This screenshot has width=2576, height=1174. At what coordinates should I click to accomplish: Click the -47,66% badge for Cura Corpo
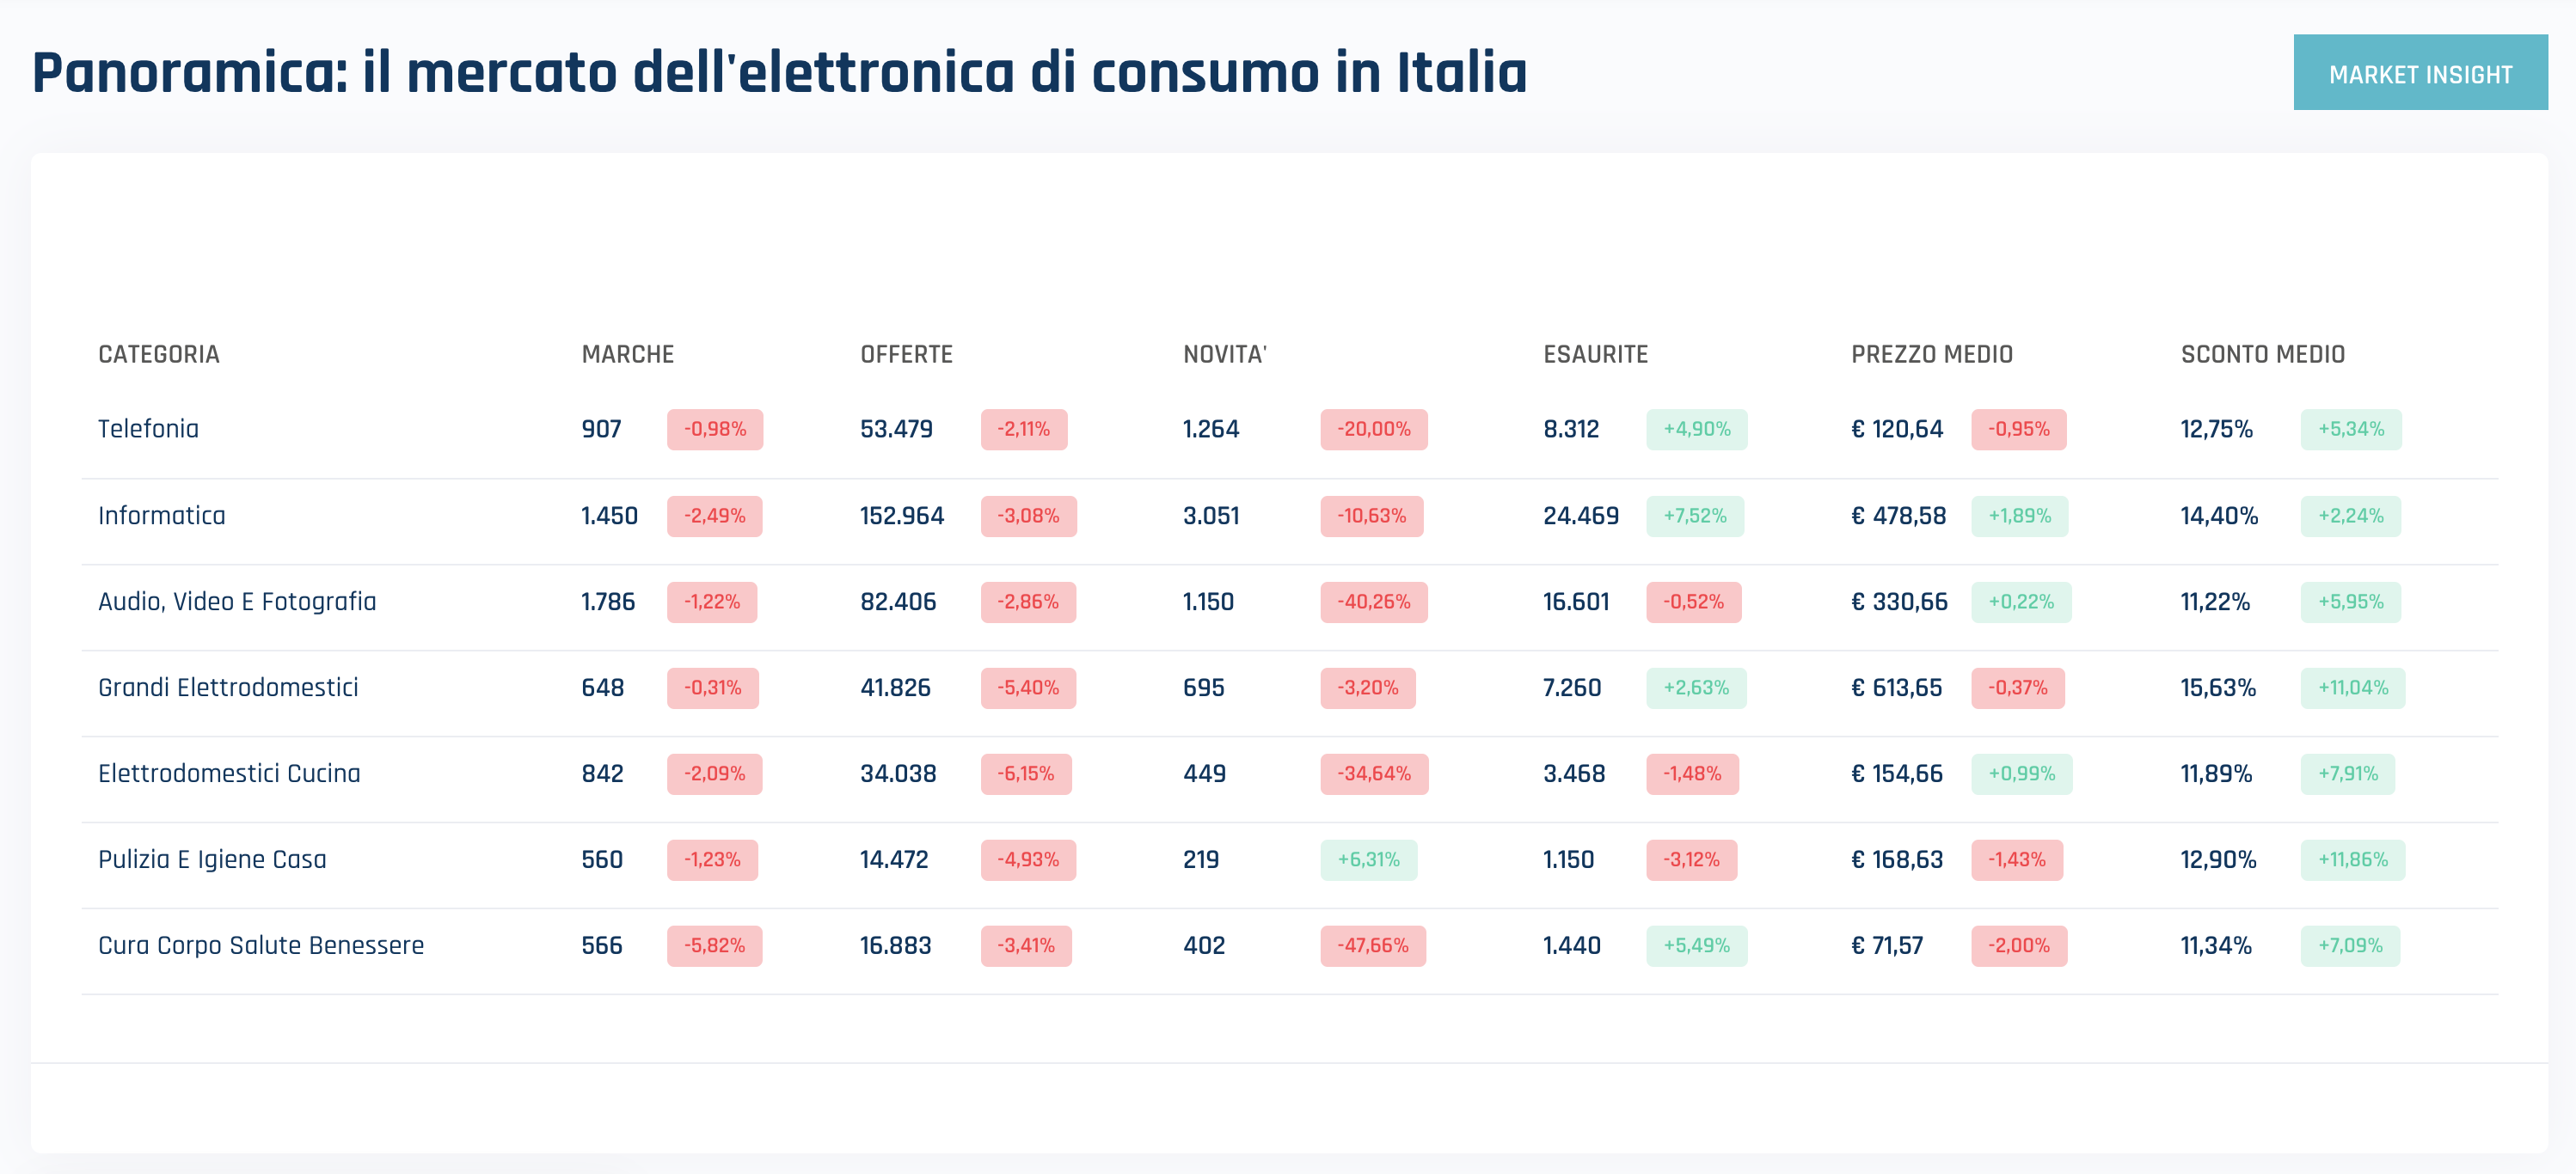pos(1372,945)
